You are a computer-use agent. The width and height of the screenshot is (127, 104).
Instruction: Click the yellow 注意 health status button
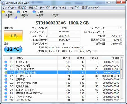tap(13, 36)
